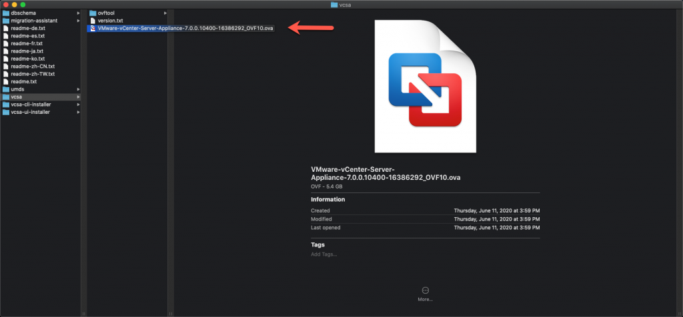Select the umds folder icon
The image size is (683, 317).
point(6,89)
